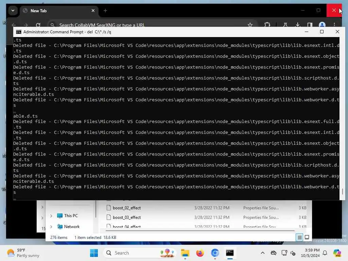The width and height of the screenshot is (348, 261).
Task: Open Chrome three-dot menu
Action: point(334,24)
